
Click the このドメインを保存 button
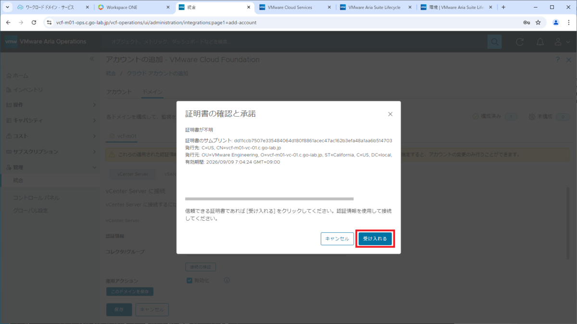tap(130, 291)
